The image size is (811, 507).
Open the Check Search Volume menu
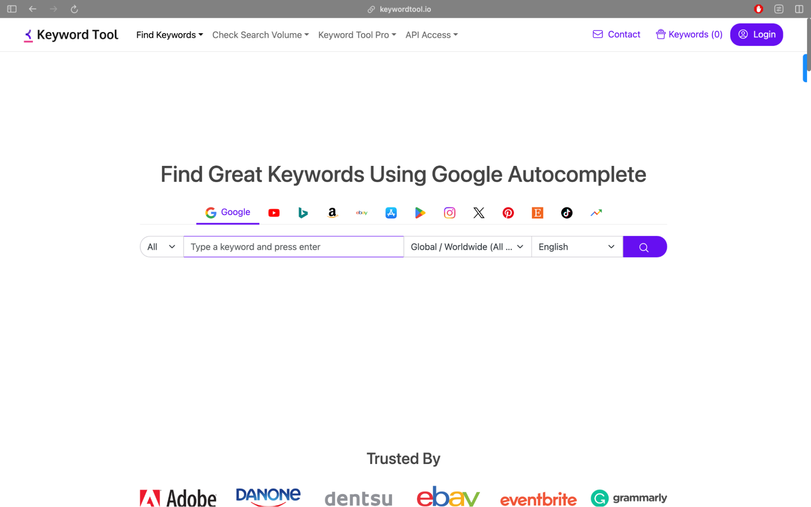pos(260,35)
